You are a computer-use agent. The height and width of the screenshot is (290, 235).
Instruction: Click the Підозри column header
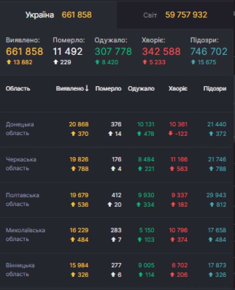(x=215, y=89)
